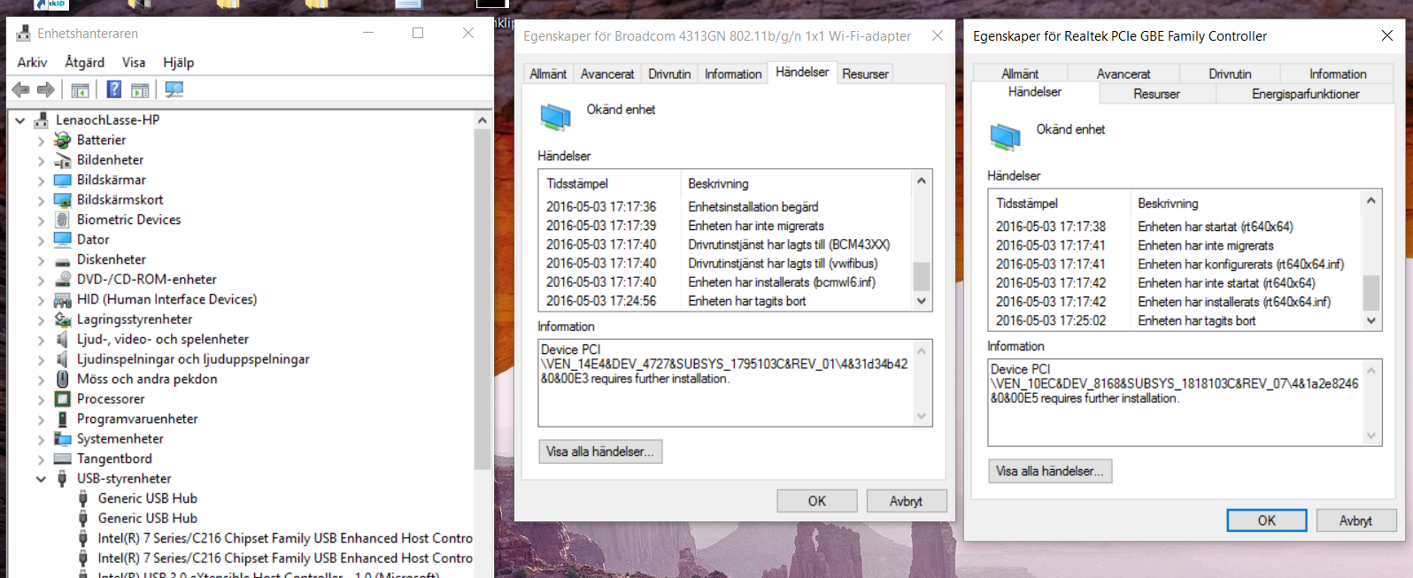The image size is (1413, 578).
Task: Click the Device Manager tree vertical scrollbar thumb
Action: click(x=482, y=298)
